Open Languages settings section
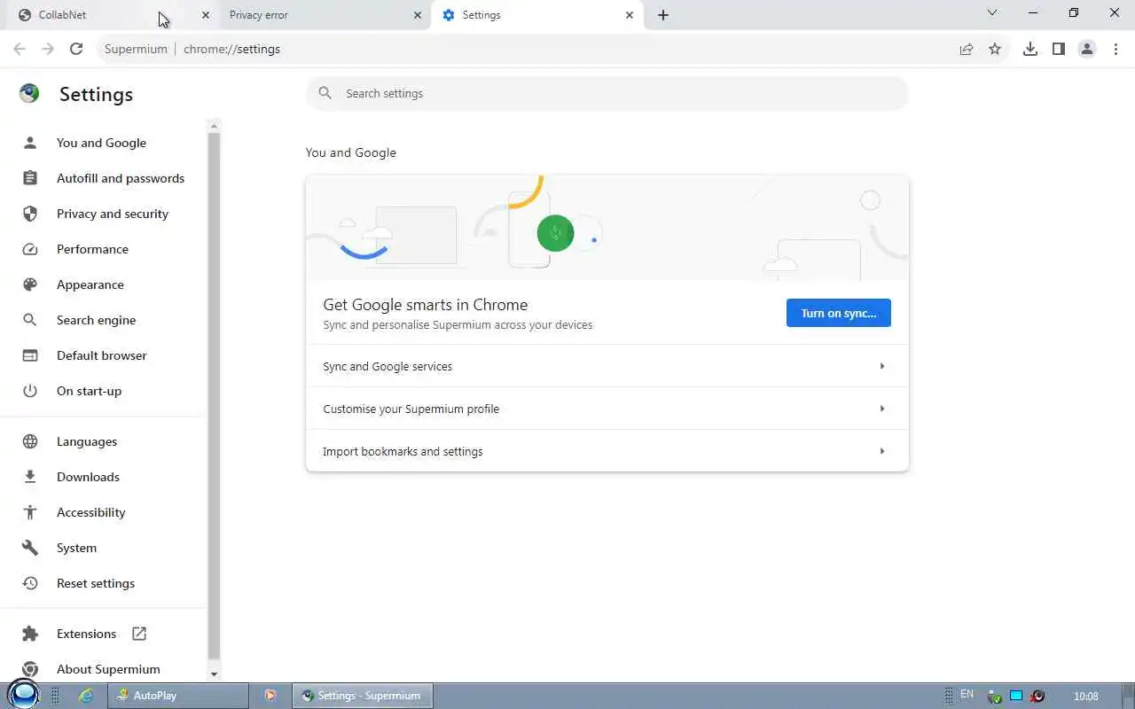 click(87, 441)
